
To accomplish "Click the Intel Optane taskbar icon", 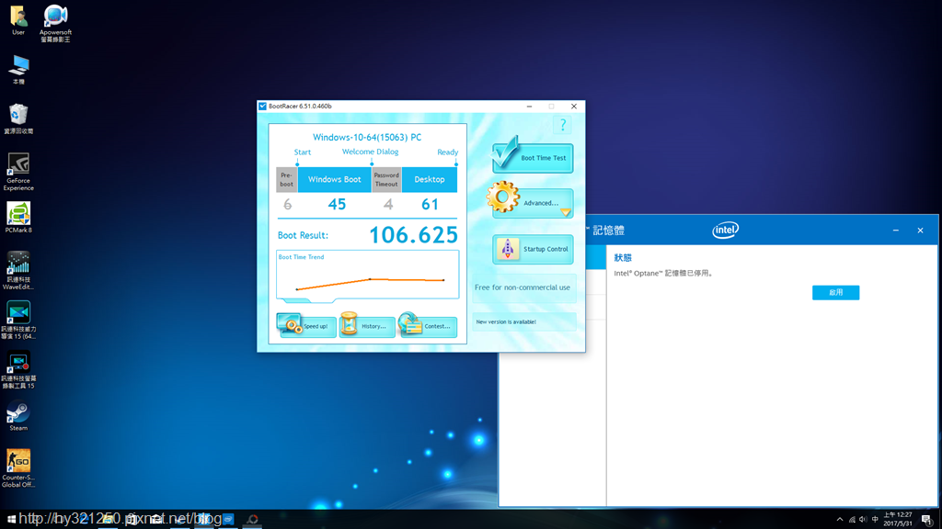I will click(228, 520).
